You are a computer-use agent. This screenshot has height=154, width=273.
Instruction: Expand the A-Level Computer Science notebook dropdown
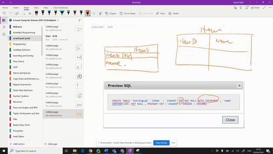coord(58,20)
